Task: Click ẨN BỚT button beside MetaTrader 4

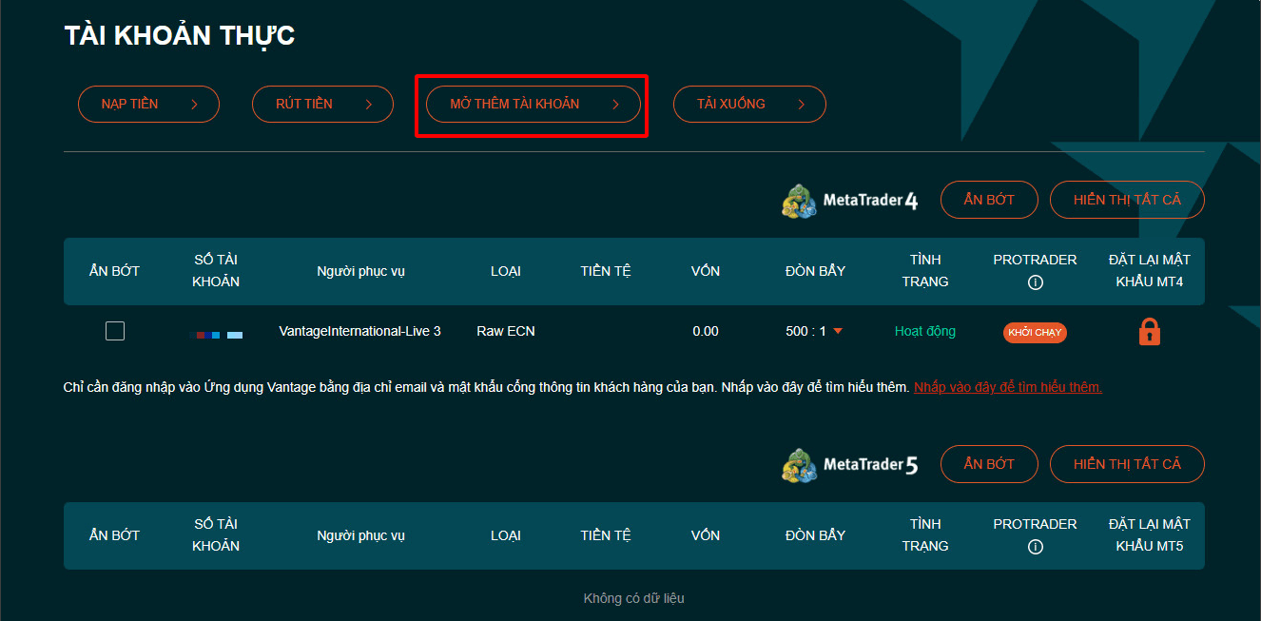Action: tap(989, 200)
